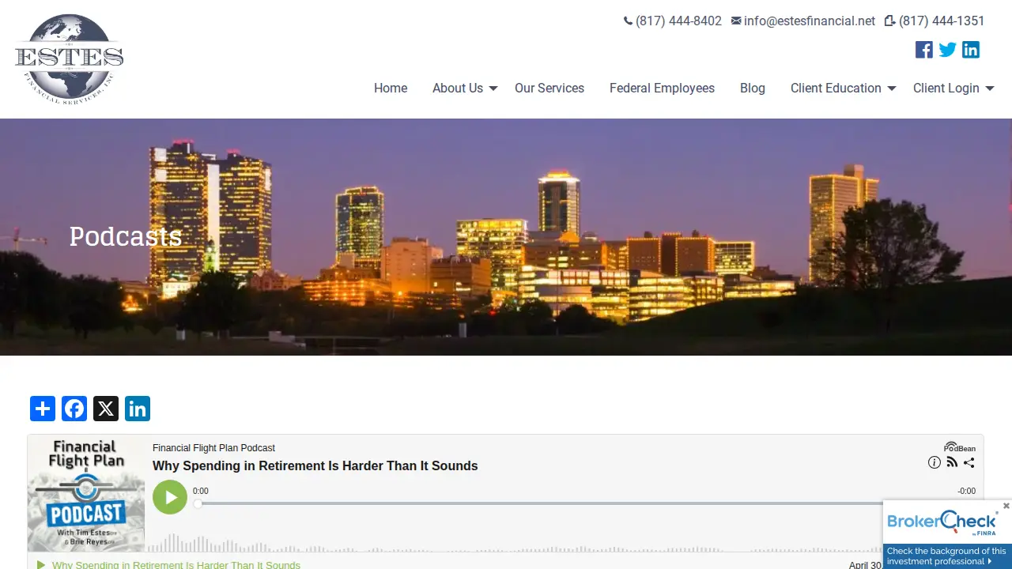Click the blue plus Share button

(x=43, y=409)
